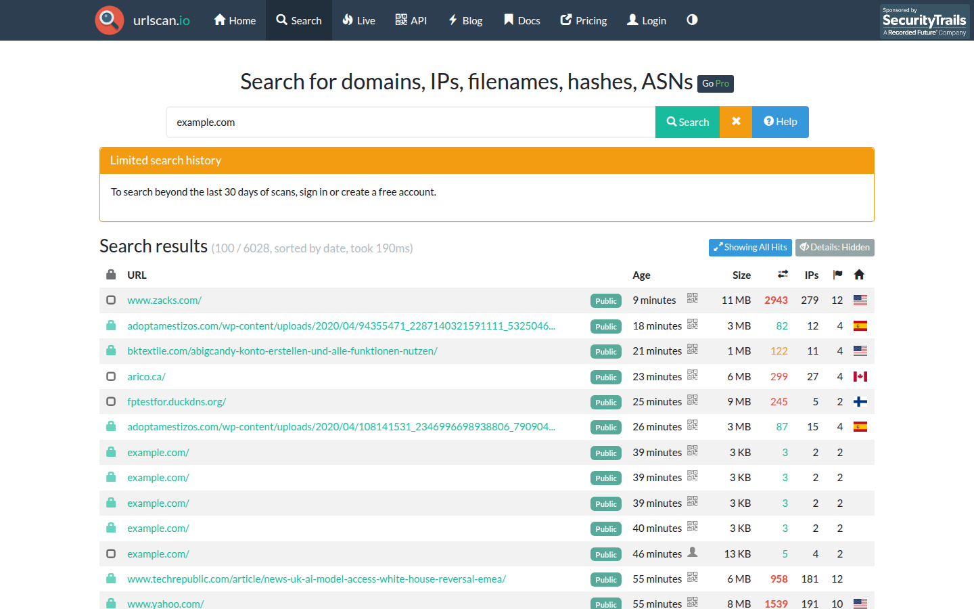Image resolution: width=974 pixels, height=609 pixels.
Task: Toggle the Details: Hidden button
Action: coord(835,248)
